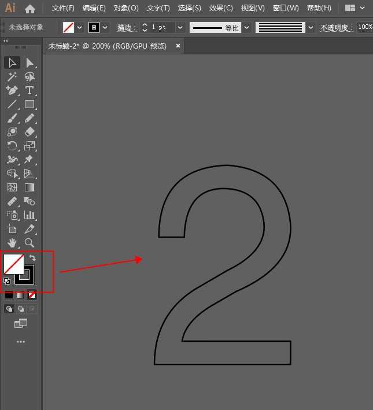This screenshot has width=373, height=410.
Task: Select the Line Segment tool
Action: pos(12,104)
